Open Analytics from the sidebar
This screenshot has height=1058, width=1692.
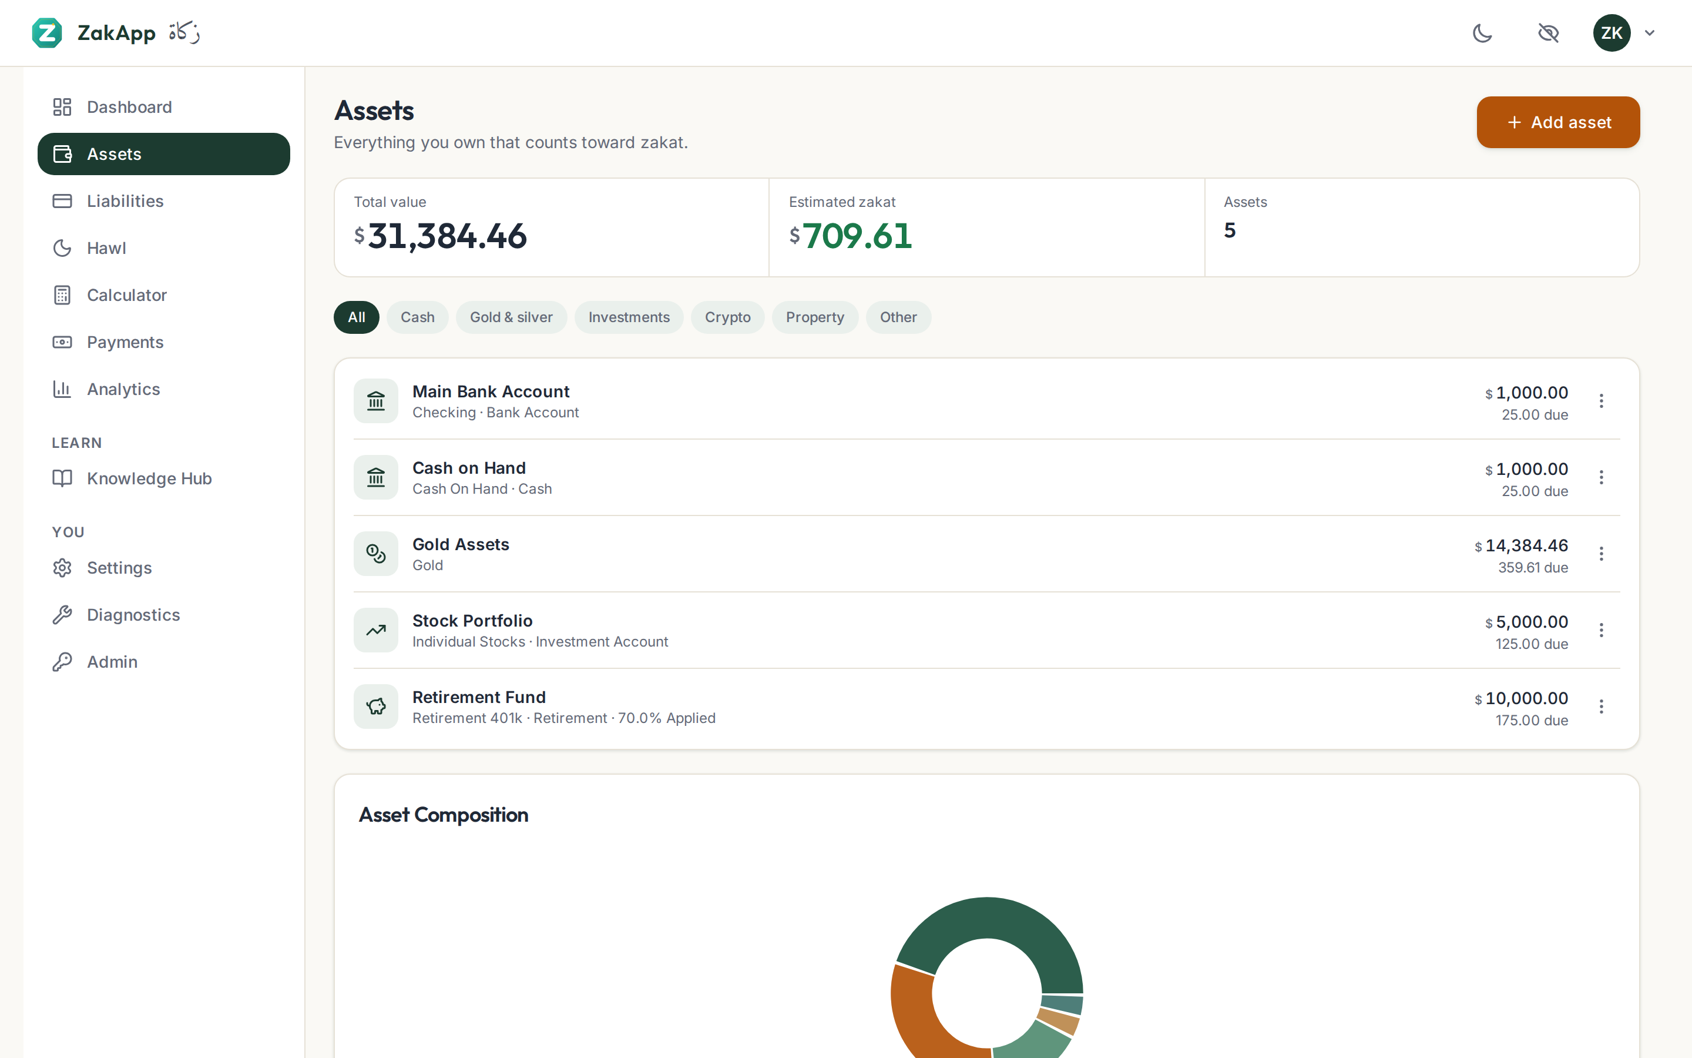point(163,389)
